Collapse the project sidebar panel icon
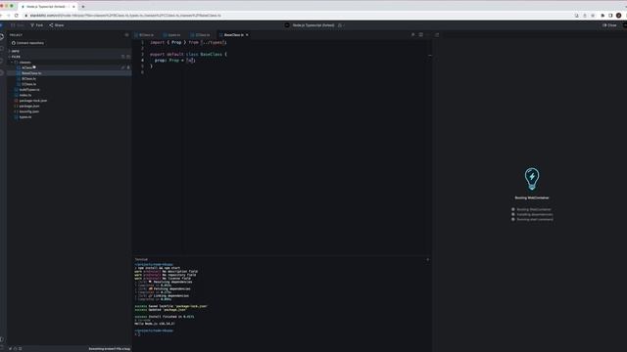Viewport: 627px width, 352px height. pyautogui.click(x=127, y=35)
